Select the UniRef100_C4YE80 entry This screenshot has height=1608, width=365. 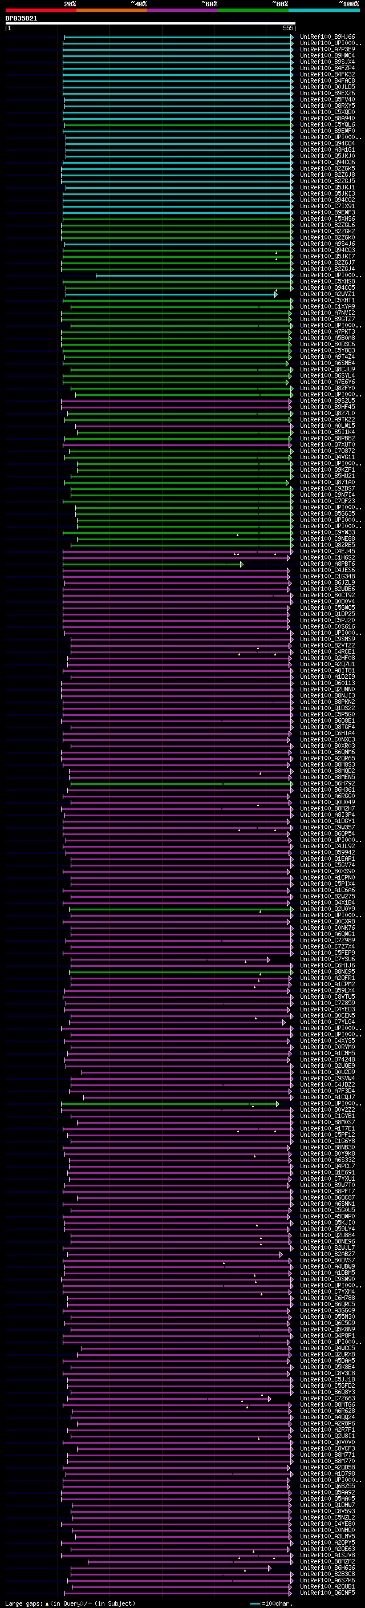point(327,1524)
